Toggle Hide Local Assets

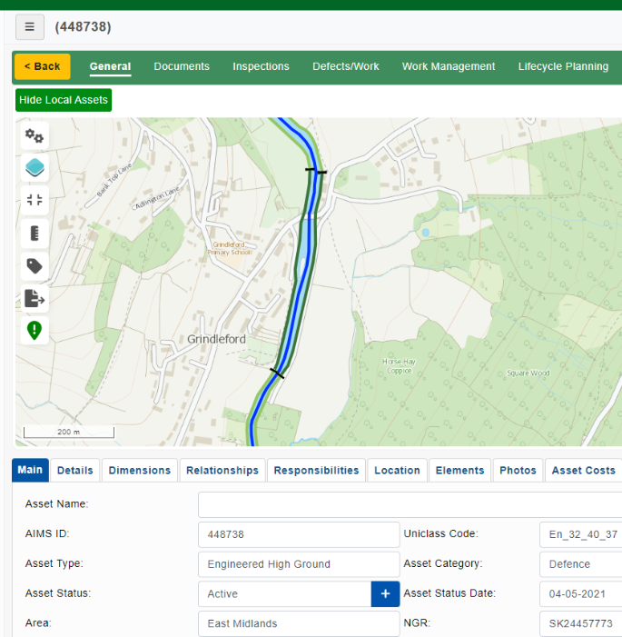pos(64,100)
